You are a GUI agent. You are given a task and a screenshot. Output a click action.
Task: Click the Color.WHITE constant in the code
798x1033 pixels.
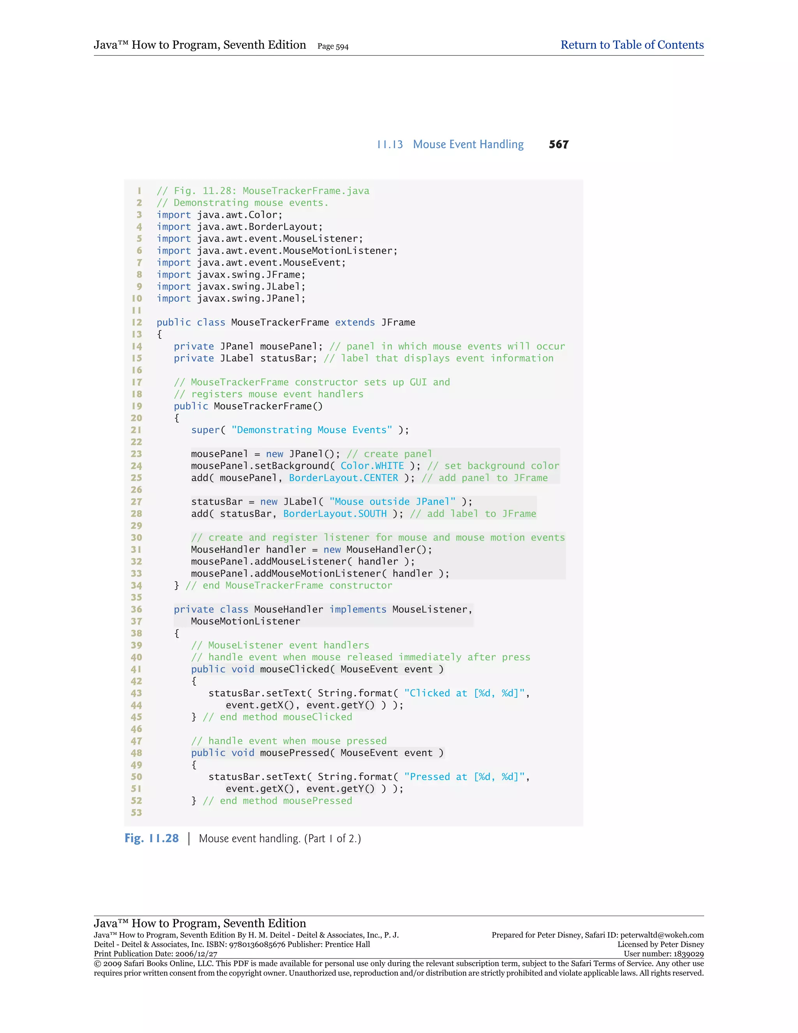click(372, 466)
